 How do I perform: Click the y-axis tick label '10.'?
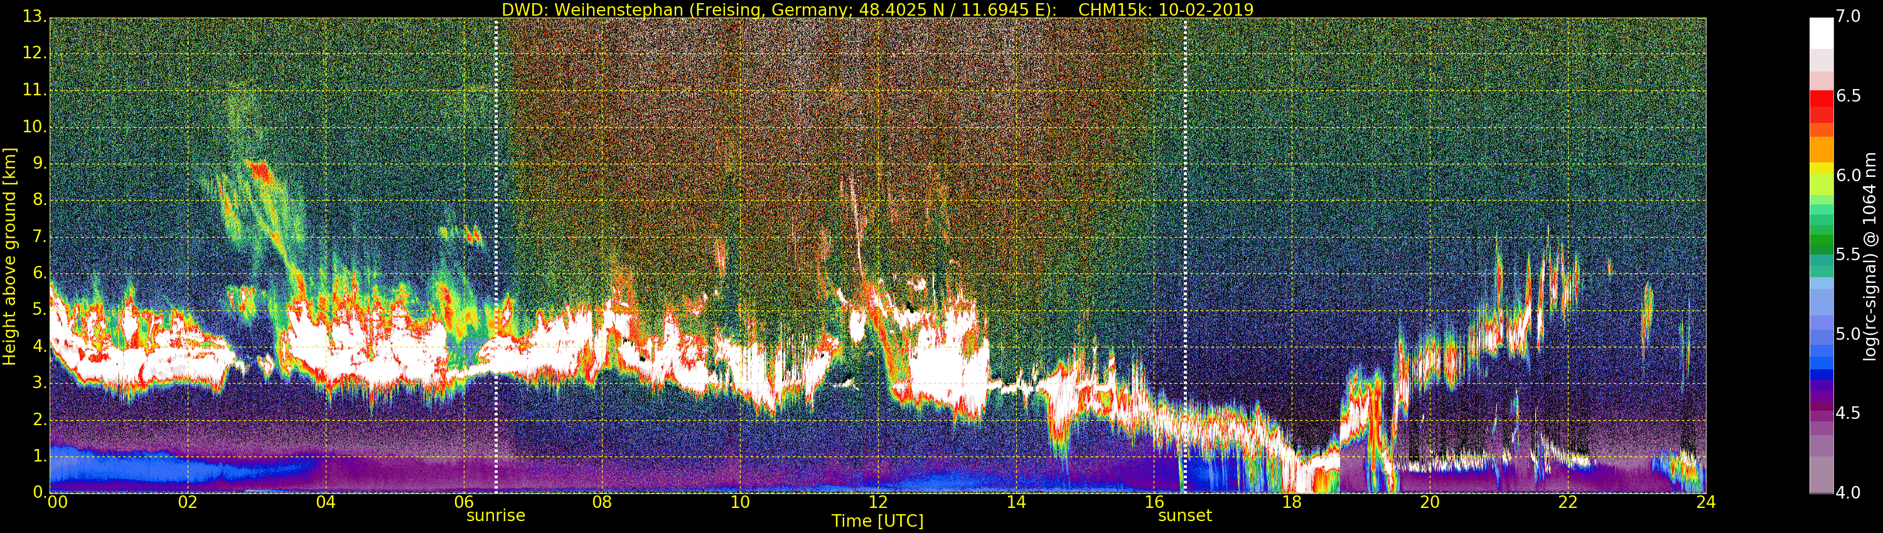point(35,126)
